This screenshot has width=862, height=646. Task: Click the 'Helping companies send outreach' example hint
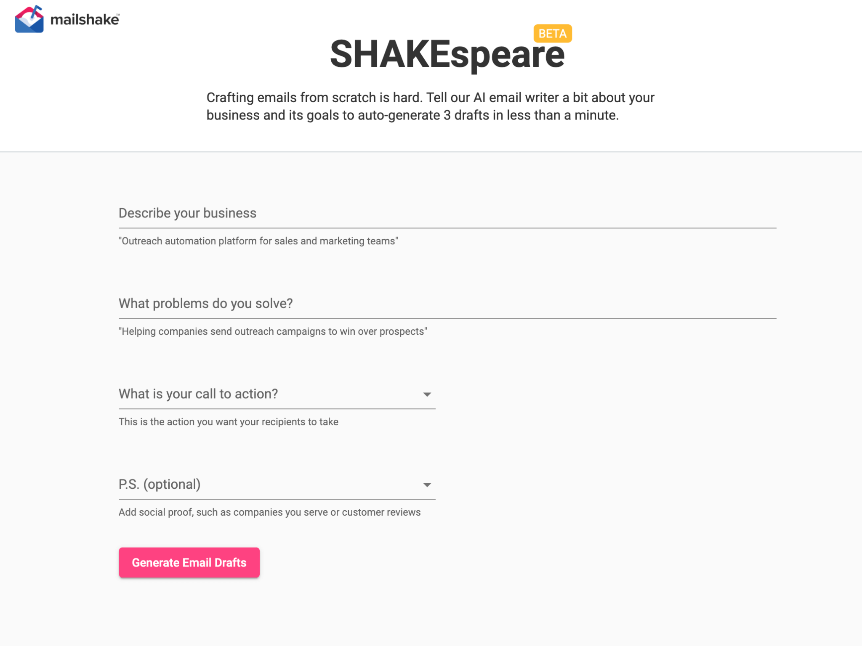[273, 331]
